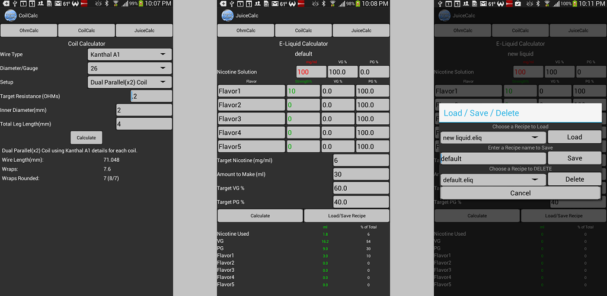
Task: Edit the Flavor3 name field in middle screen
Action: (251, 119)
